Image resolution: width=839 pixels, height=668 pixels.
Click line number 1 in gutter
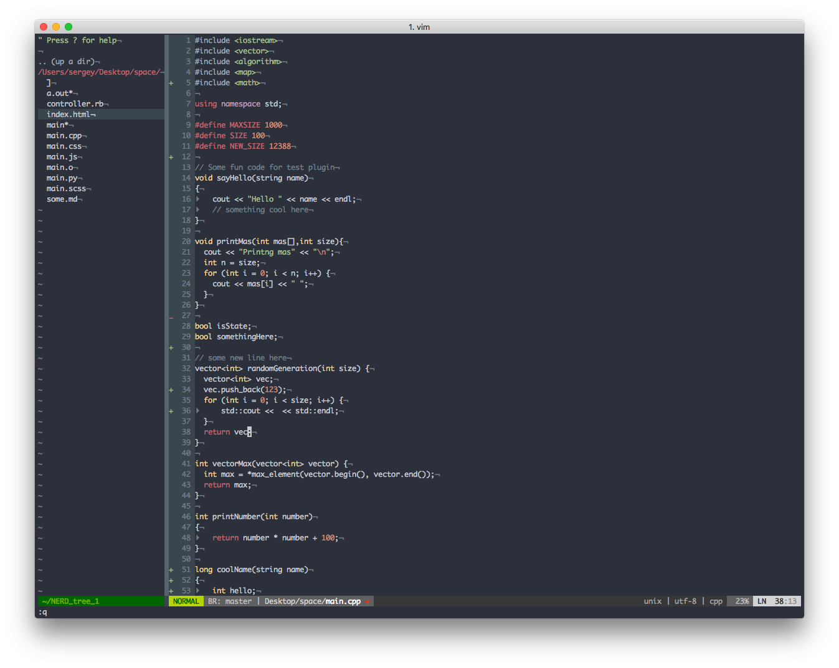click(188, 40)
